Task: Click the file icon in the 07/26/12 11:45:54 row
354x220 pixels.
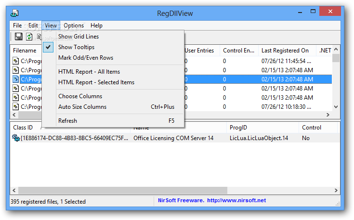Action: click(15, 61)
